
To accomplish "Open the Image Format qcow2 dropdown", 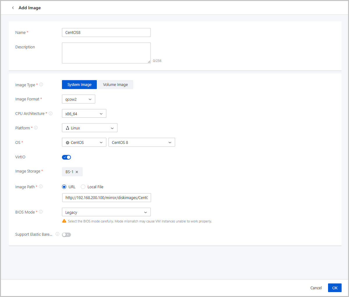I will click(78, 99).
